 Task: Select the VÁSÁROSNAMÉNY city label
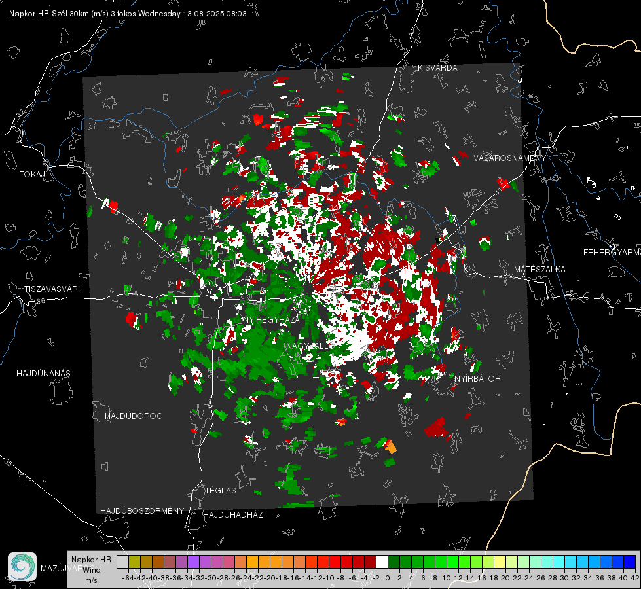click(x=510, y=158)
